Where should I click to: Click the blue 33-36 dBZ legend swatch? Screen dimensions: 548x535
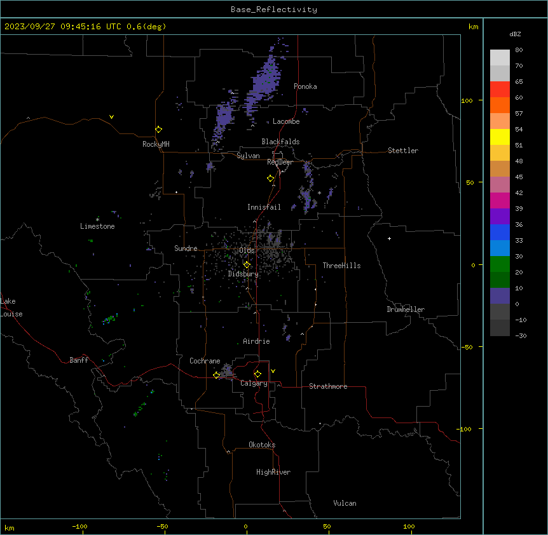click(x=500, y=233)
